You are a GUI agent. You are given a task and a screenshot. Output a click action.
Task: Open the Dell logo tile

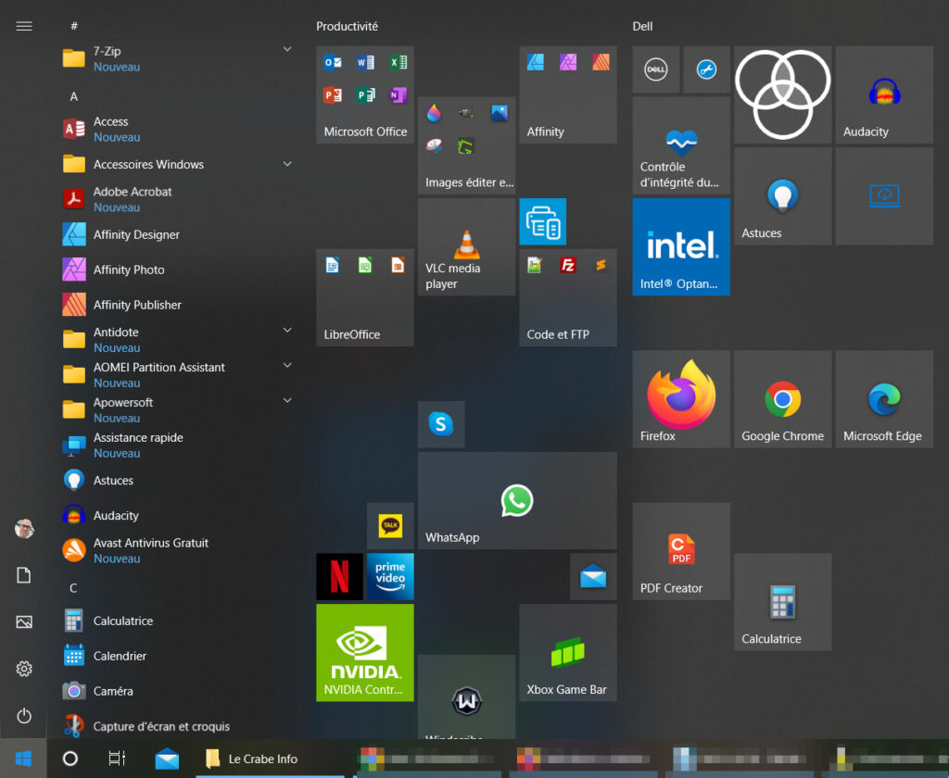(x=656, y=69)
